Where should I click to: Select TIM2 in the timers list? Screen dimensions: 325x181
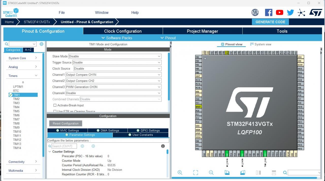(x=16, y=99)
